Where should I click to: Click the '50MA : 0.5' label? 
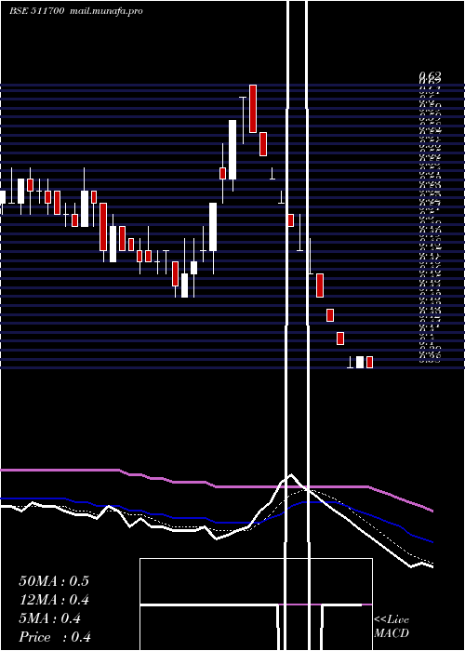click(x=54, y=581)
